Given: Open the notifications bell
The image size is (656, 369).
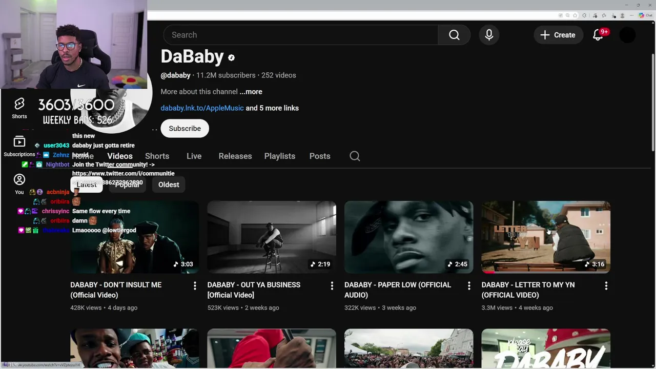Looking at the screenshot, I should [598, 35].
